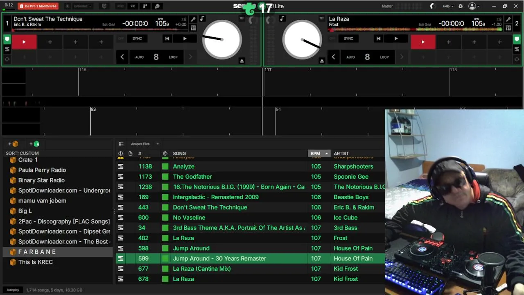Select deck 1 cue points pad mode
Screen dimensions: 524x295
(7, 39)
